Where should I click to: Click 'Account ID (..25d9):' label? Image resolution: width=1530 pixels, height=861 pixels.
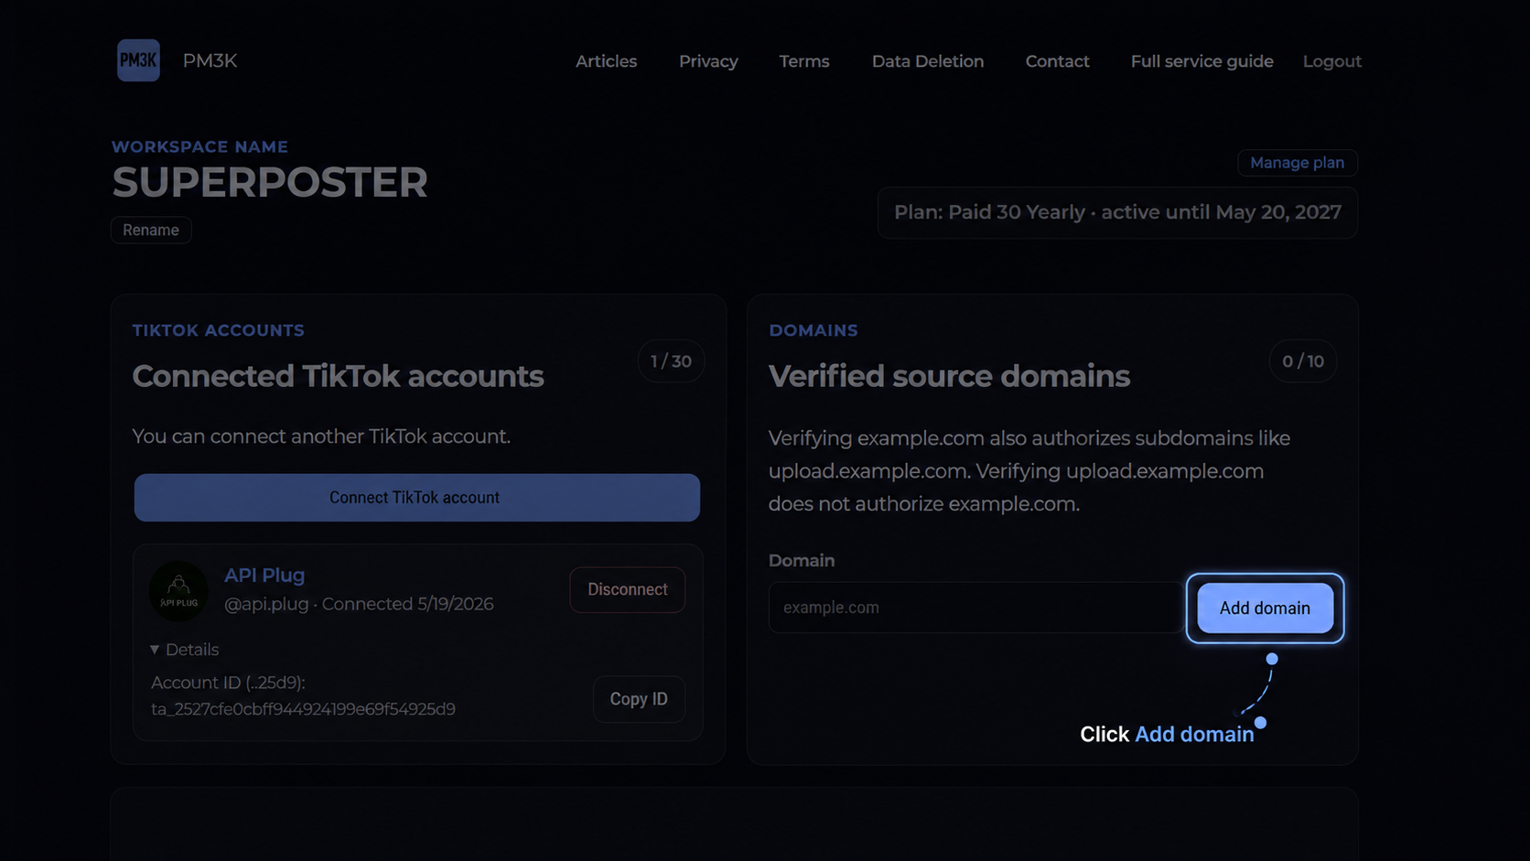point(228,683)
